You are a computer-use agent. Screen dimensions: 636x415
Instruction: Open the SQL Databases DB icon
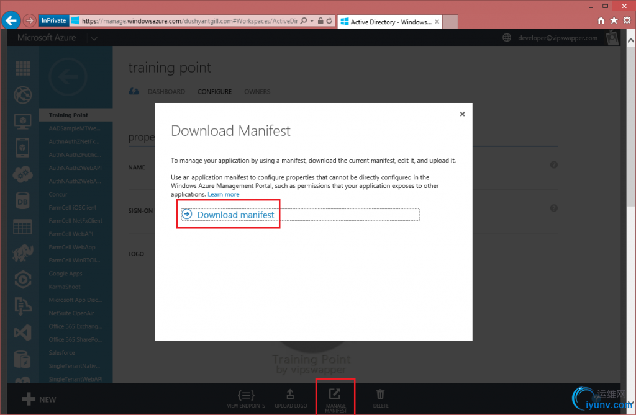[23, 200]
